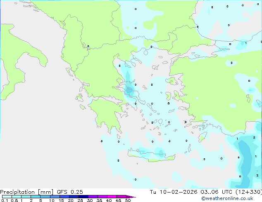Click the legend scale label '50'
The width and height of the screenshot is (262, 202).
pyautogui.click(x=128, y=200)
